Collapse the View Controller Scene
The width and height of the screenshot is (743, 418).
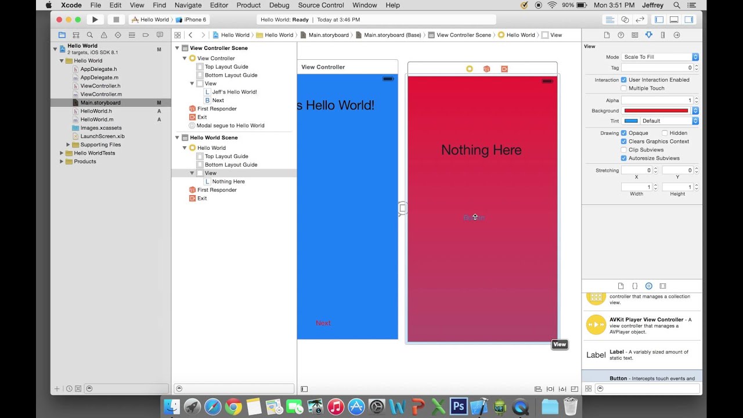(x=178, y=48)
